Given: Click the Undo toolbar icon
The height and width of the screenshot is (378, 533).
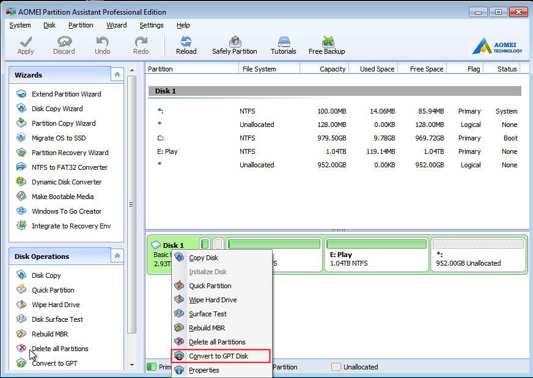Looking at the screenshot, I should 102,46.
